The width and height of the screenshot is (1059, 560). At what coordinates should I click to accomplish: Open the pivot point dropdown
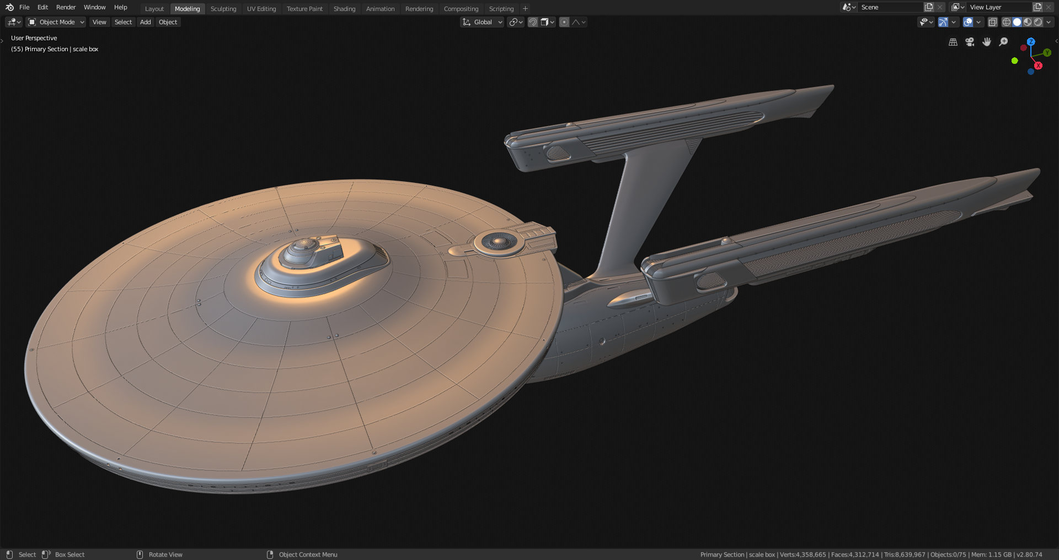point(516,22)
